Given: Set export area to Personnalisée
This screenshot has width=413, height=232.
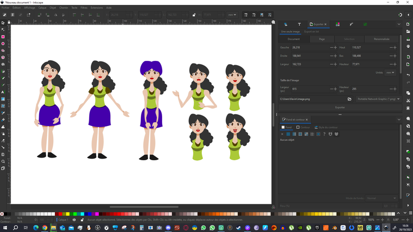Looking at the screenshot, I should pos(381,39).
